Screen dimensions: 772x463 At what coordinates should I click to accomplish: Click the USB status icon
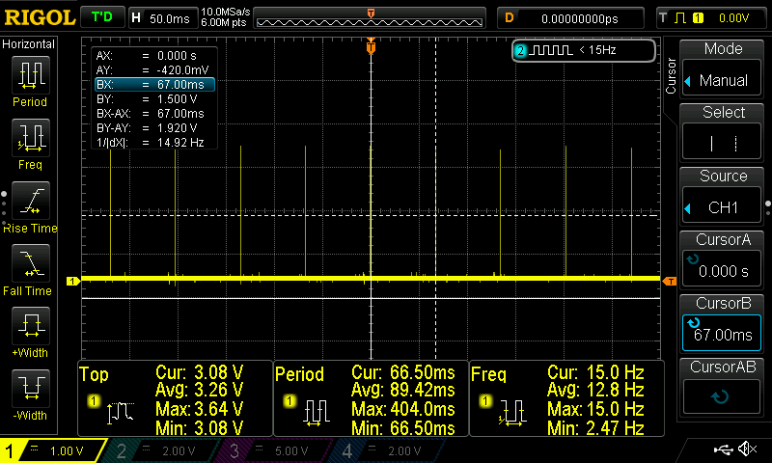(x=724, y=449)
